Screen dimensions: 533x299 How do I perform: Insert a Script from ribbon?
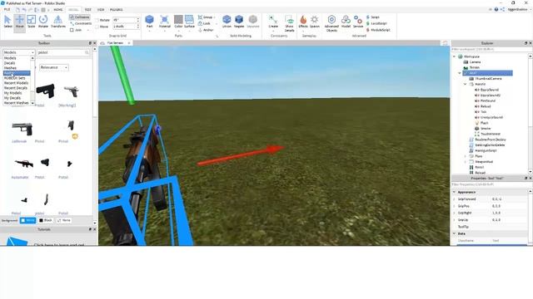pos(373,17)
